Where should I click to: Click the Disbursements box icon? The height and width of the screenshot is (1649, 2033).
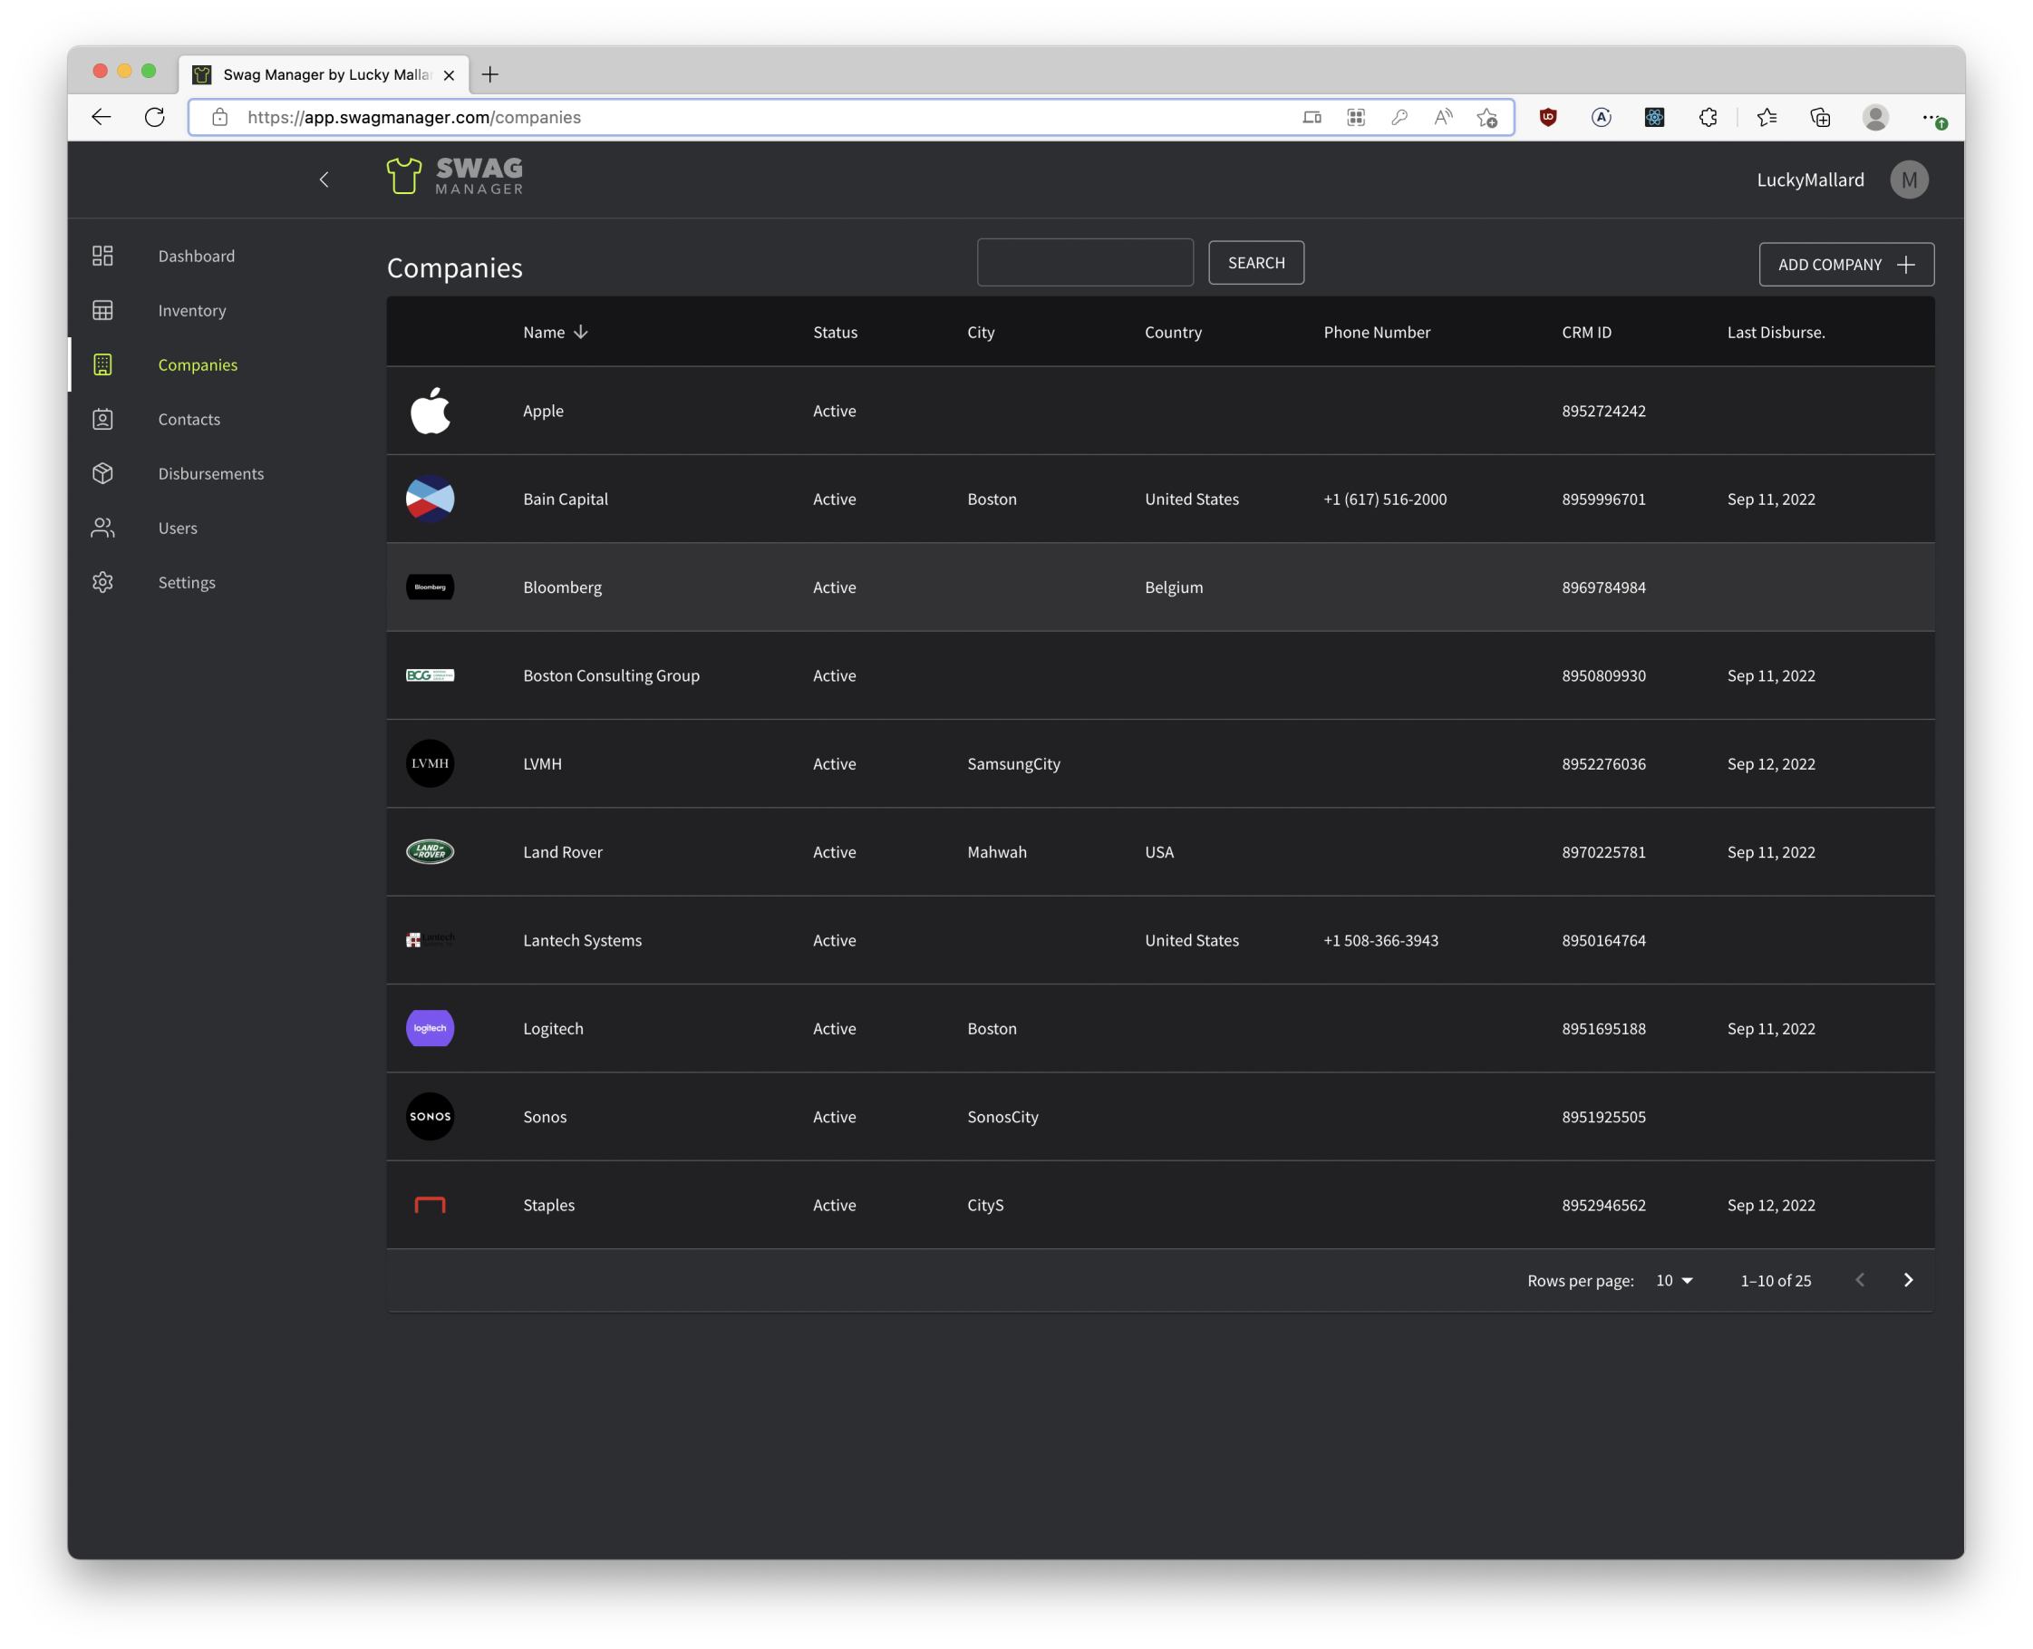tap(102, 473)
